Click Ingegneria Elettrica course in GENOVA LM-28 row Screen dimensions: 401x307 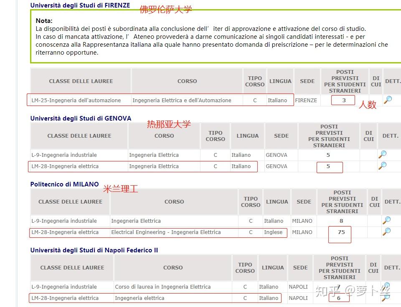tap(154, 166)
